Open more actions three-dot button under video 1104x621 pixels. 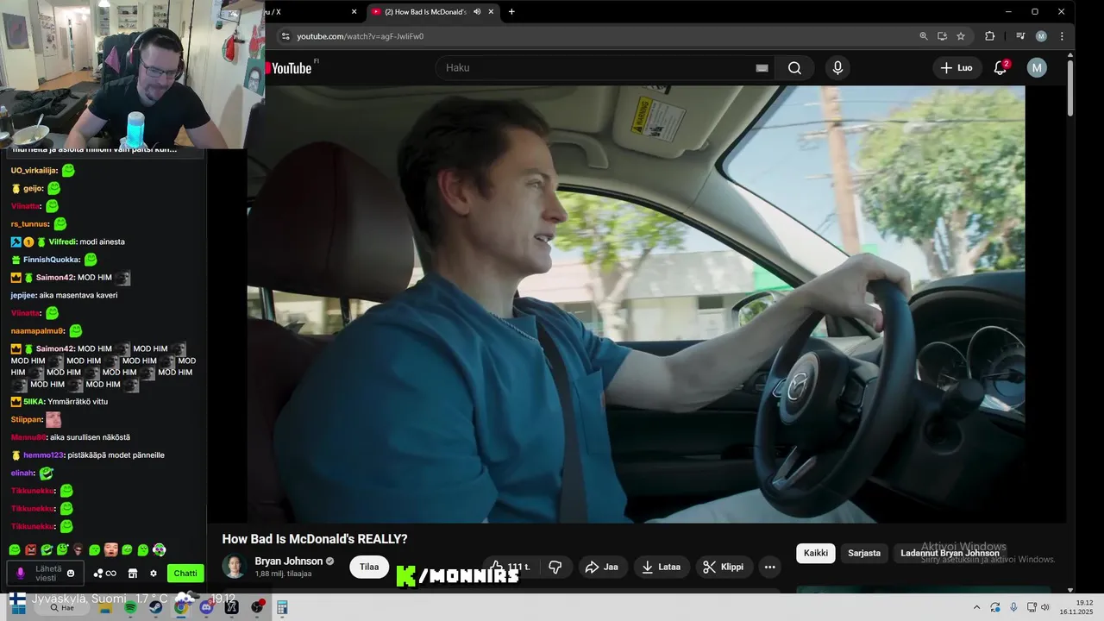point(769,567)
